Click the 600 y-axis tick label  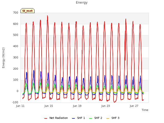click(16, 24)
